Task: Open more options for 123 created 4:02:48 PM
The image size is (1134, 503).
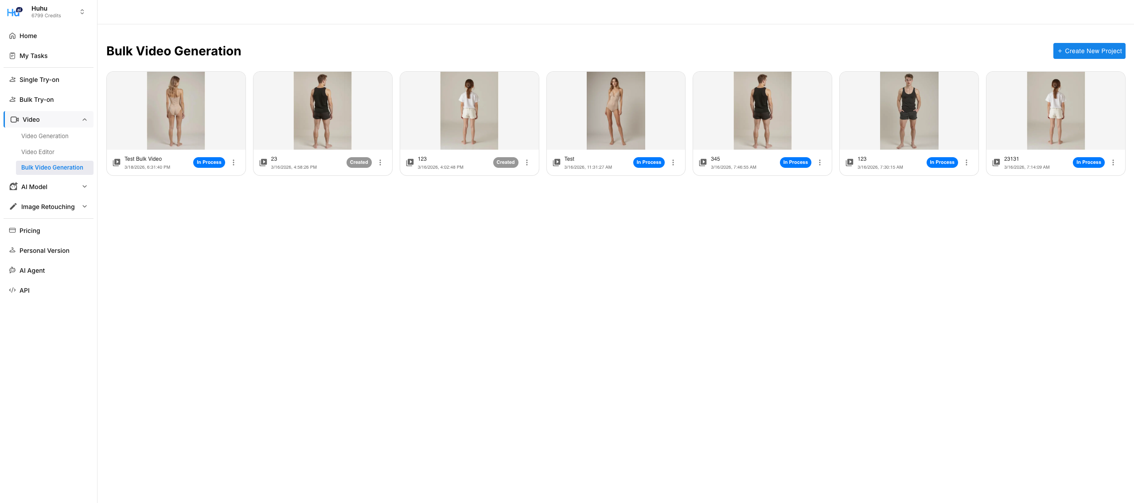Action: coord(527,163)
